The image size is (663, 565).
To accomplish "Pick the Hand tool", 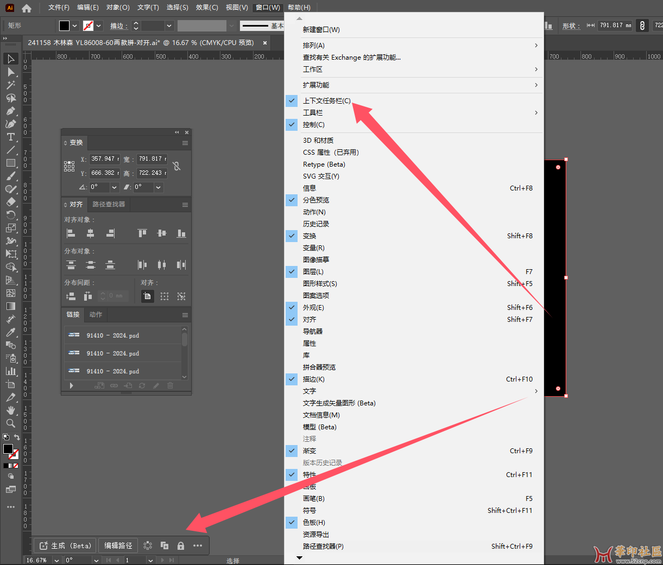I will 10,410.
